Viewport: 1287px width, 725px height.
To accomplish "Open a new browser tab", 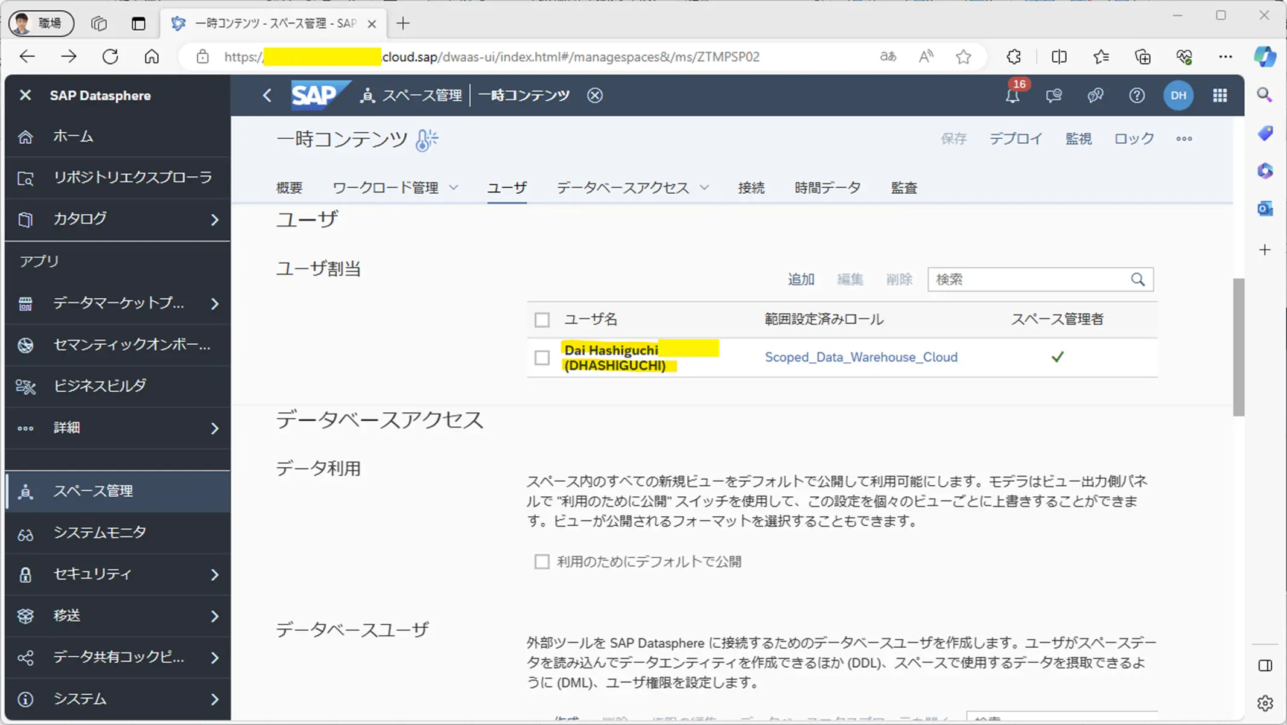I will click(403, 24).
